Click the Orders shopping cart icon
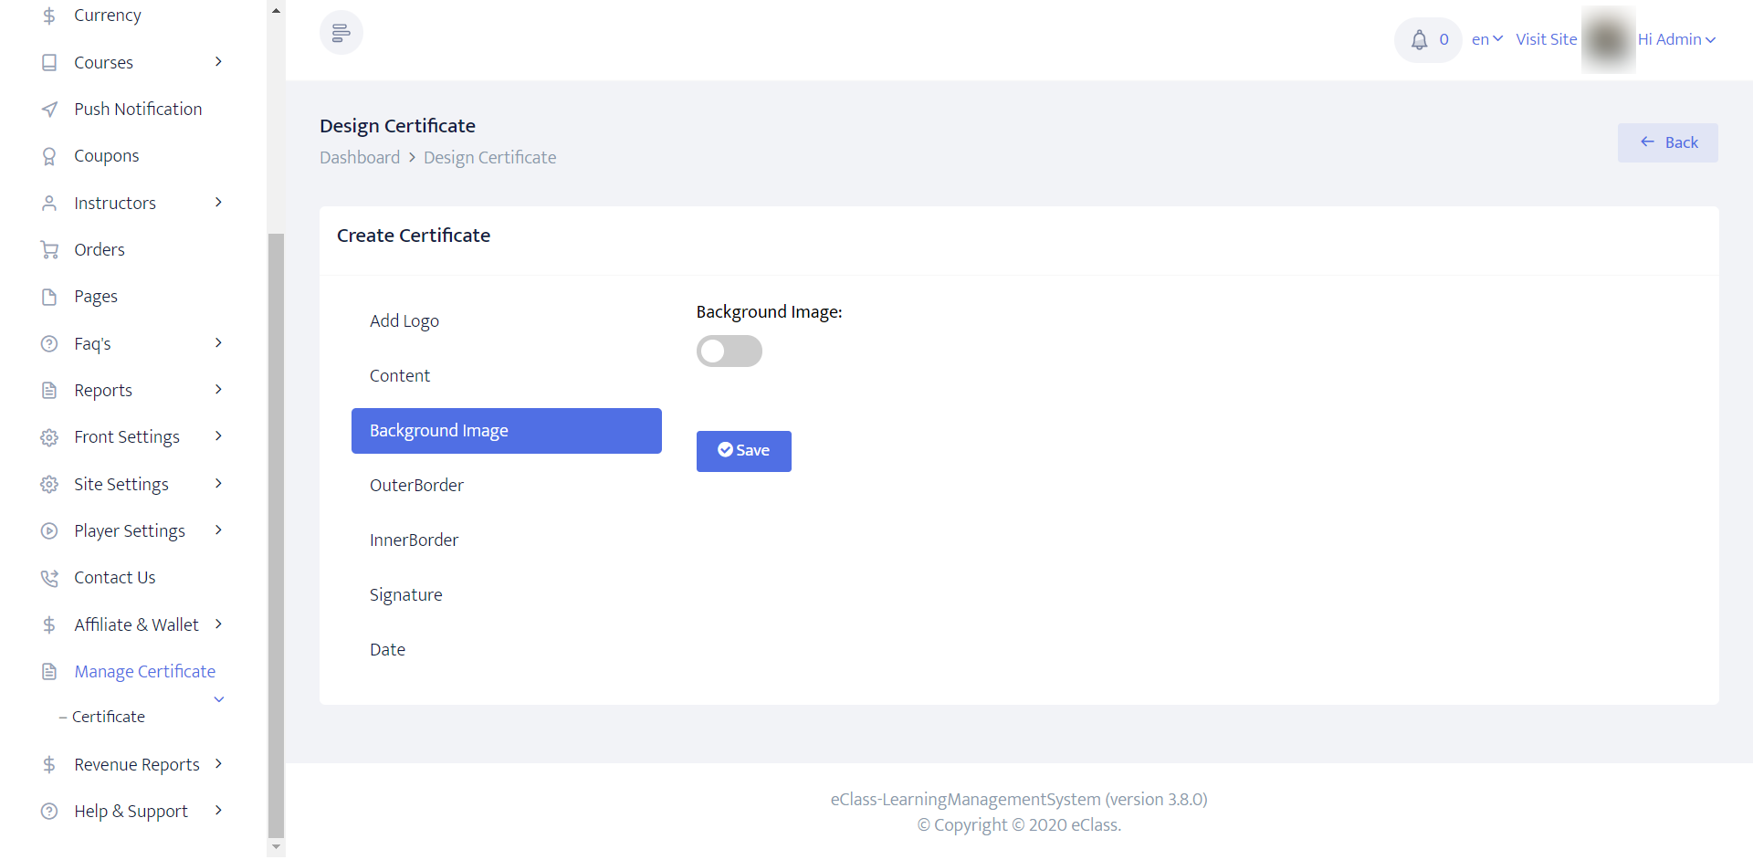Viewport: 1753px width, 860px height. tap(49, 250)
